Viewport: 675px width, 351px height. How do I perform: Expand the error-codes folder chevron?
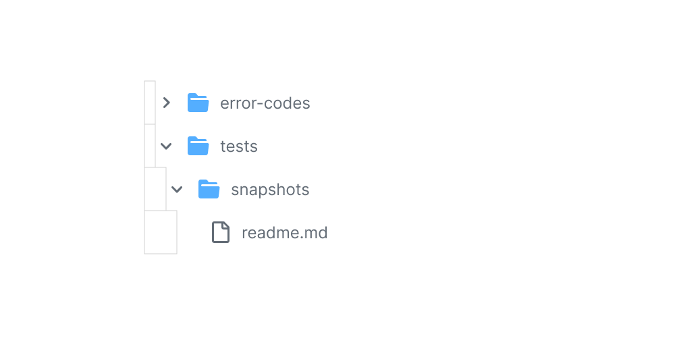(166, 103)
